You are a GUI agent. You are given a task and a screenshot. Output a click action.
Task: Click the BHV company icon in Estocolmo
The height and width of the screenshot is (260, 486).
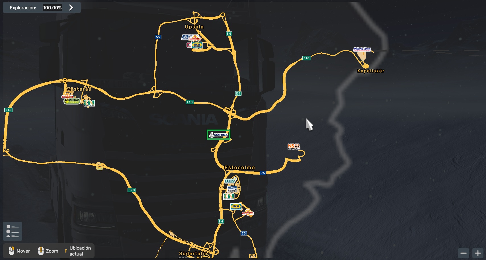tap(230, 181)
